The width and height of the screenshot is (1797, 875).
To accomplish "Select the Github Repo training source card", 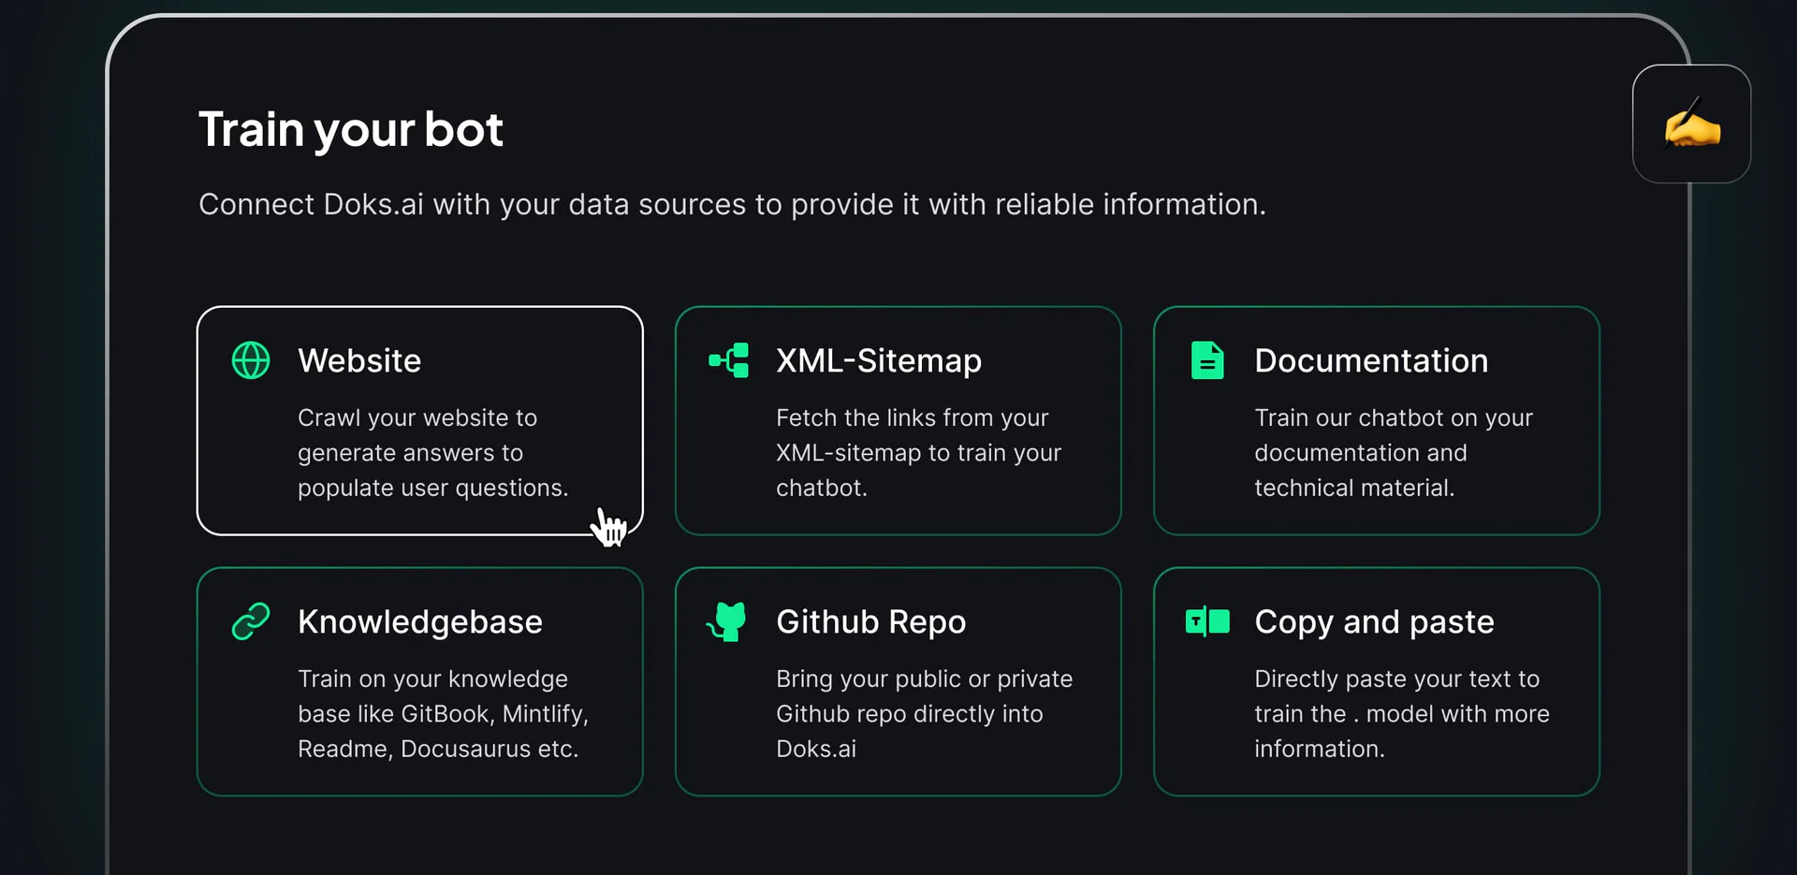I will click(898, 680).
